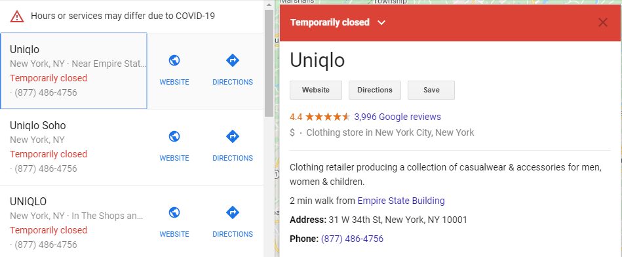Close the Uniqlo details panel

[x=602, y=22]
